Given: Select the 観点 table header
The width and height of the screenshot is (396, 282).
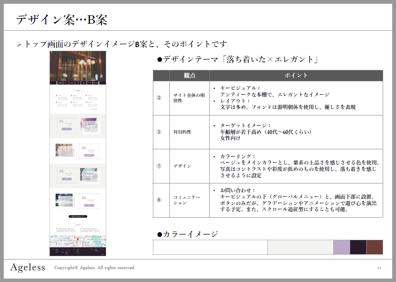Looking at the screenshot, I should [x=189, y=76].
